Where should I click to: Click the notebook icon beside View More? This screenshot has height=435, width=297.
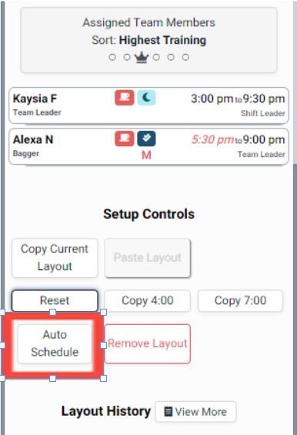(168, 411)
